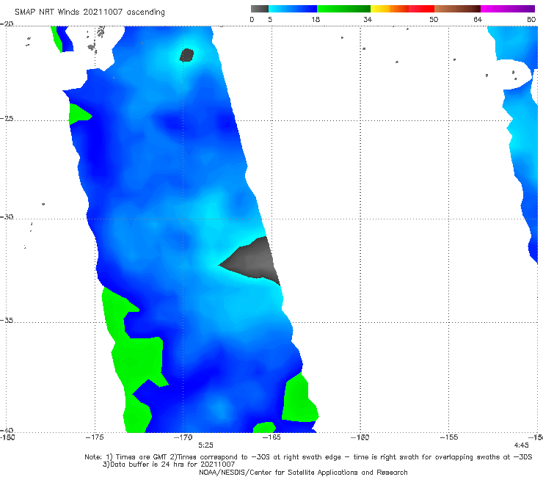The height and width of the screenshot is (477, 543).
Task: Click the latitude label '-35'
Action: point(7,320)
